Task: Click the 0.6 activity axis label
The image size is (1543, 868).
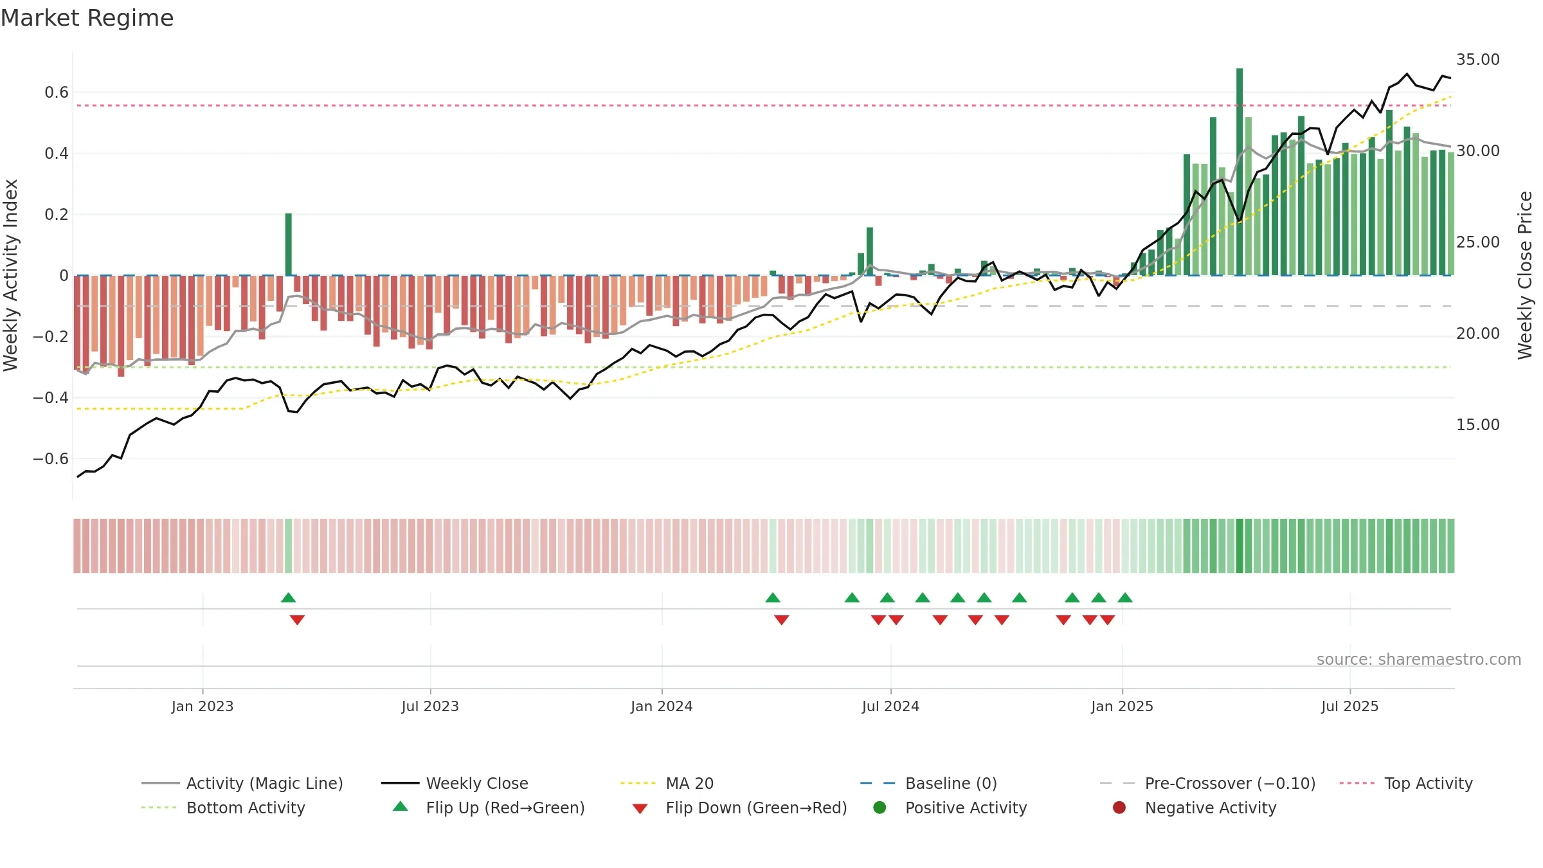Action: pos(56,93)
